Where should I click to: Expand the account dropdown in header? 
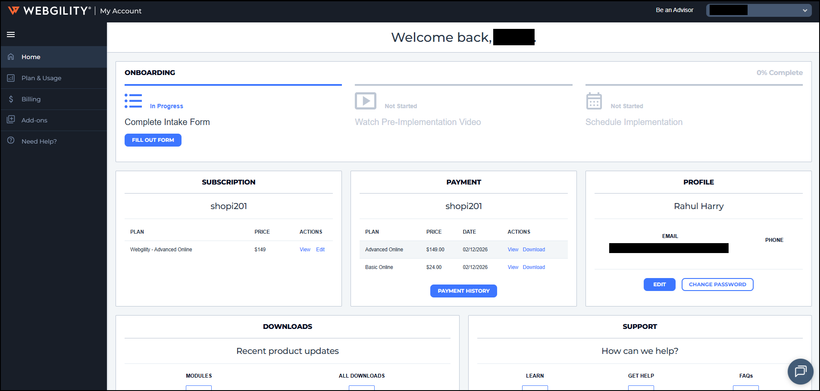[x=804, y=11]
